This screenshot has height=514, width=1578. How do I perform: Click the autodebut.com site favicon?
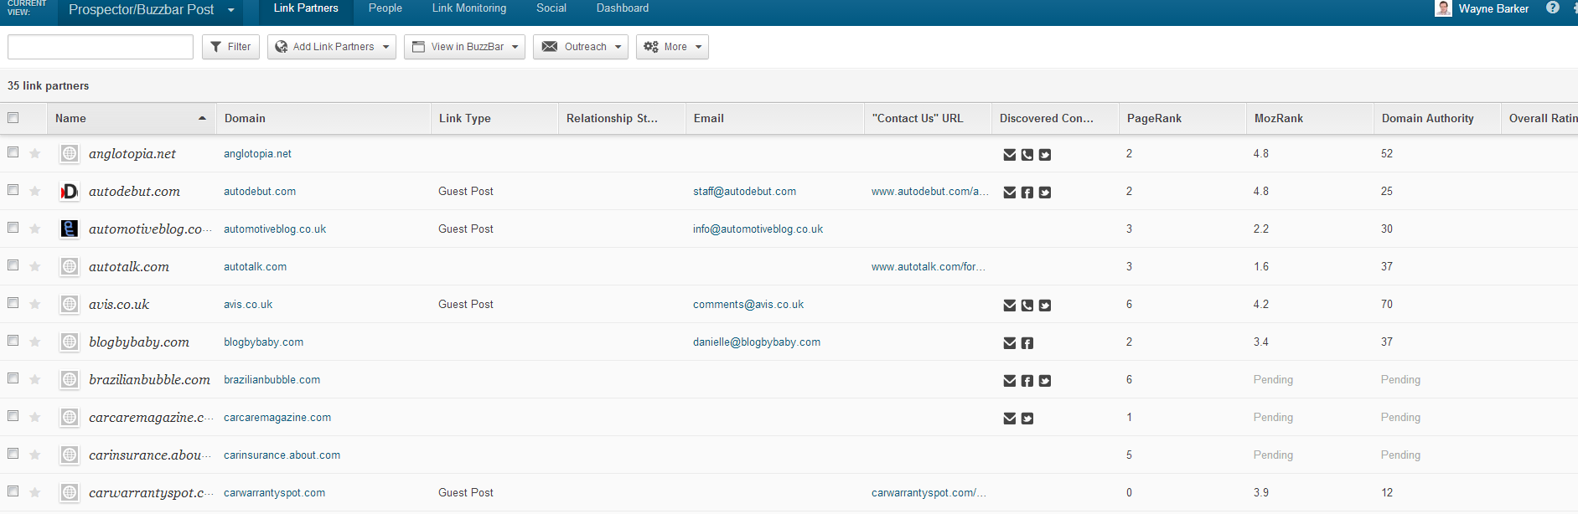click(x=70, y=192)
